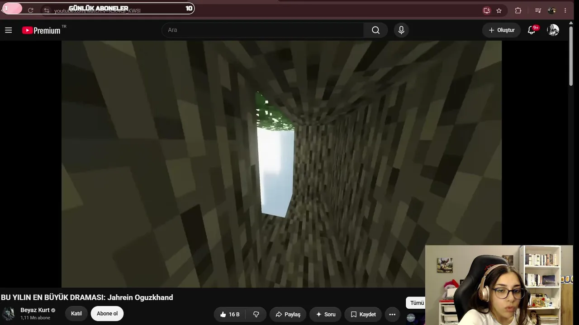Open the browser three-dot menu
Viewport: 579px width, 325px height.
coord(565,10)
